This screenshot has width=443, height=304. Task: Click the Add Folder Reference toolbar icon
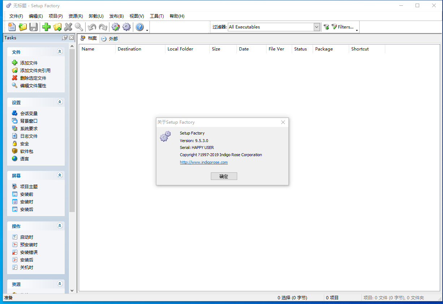[x=57, y=27]
